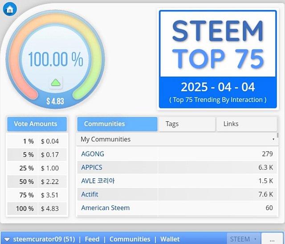Select the 50 % vote amount row
Image resolution: width=285 pixels, height=244 pixels.
37,182
